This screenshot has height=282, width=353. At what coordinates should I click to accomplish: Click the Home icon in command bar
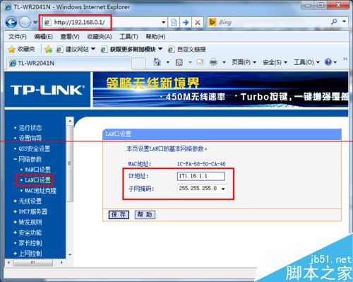pos(157,62)
